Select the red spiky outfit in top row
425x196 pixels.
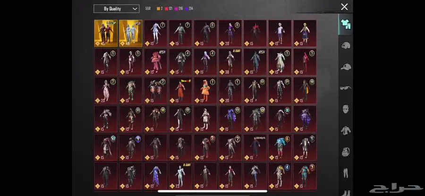pos(255,33)
